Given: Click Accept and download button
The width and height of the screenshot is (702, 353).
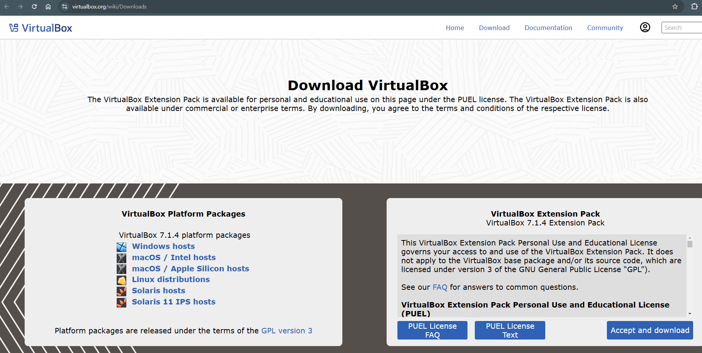Looking at the screenshot, I should click(x=650, y=330).
